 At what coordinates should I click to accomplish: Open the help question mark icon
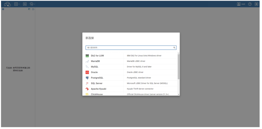click(x=250, y=4)
